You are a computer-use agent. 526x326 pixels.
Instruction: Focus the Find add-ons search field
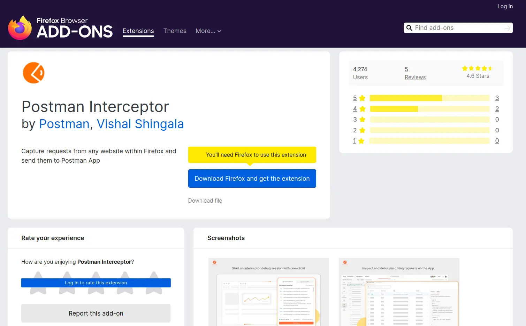[458, 28]
